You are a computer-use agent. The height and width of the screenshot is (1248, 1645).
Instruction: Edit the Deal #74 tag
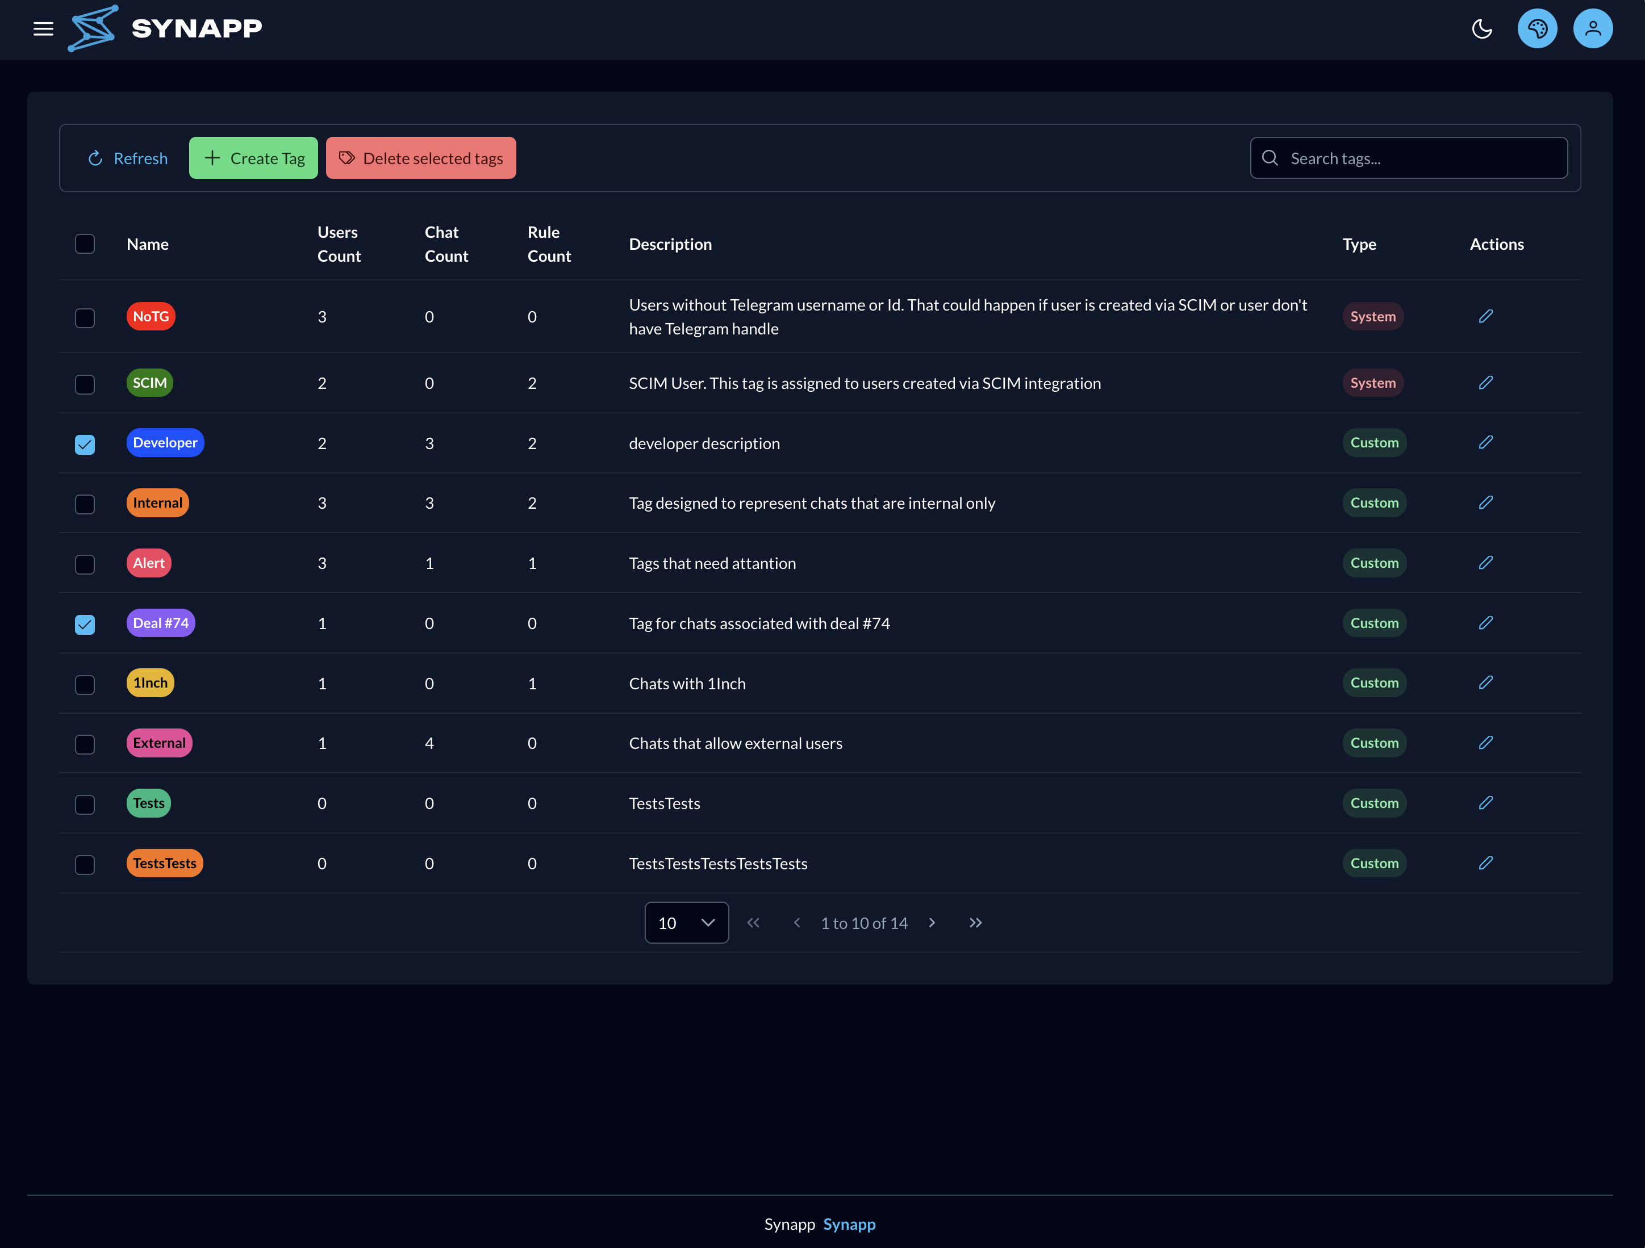(1485, 623)
